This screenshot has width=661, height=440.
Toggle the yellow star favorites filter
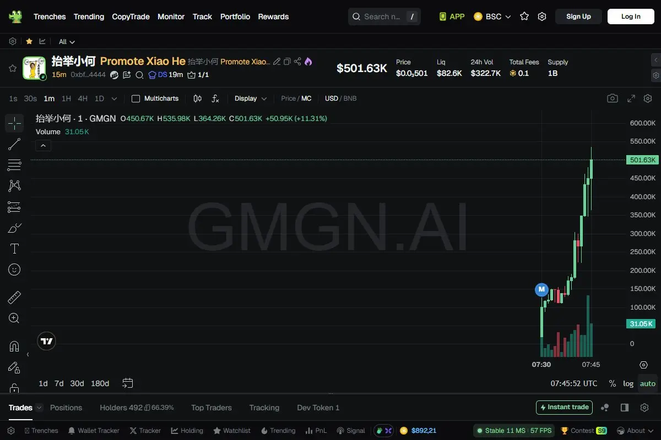(x=29, y=41)
